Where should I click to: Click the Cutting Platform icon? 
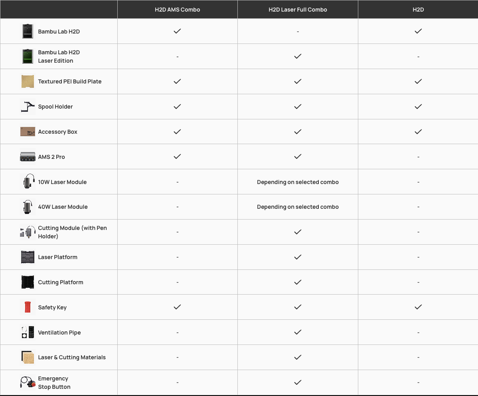(x=28, y=282)
